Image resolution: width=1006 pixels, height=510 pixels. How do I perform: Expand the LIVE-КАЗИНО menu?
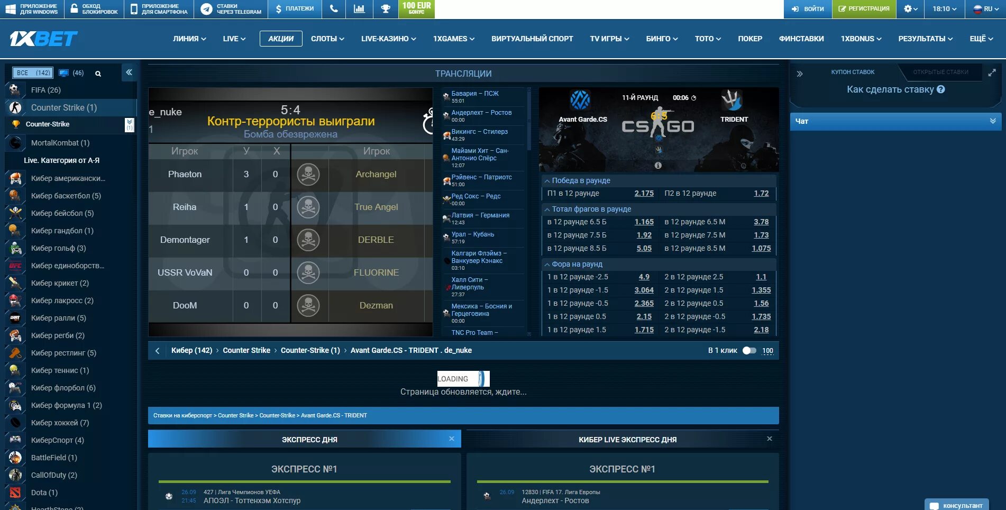(x=389, y=39)
